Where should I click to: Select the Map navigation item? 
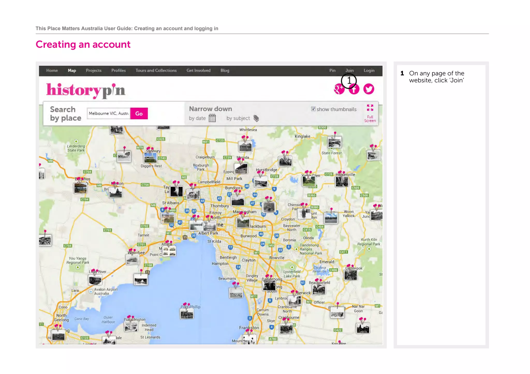[72, 71]
